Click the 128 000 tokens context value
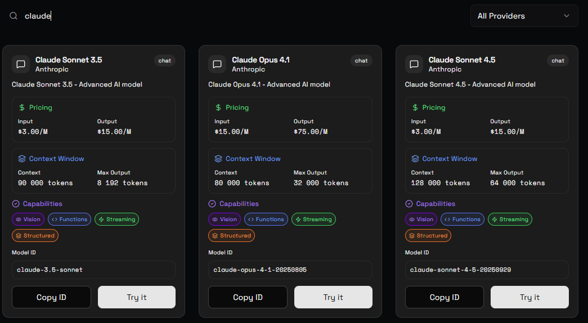Screen dimensions: 588x323 pyautogui.click(x=440, y=183)
